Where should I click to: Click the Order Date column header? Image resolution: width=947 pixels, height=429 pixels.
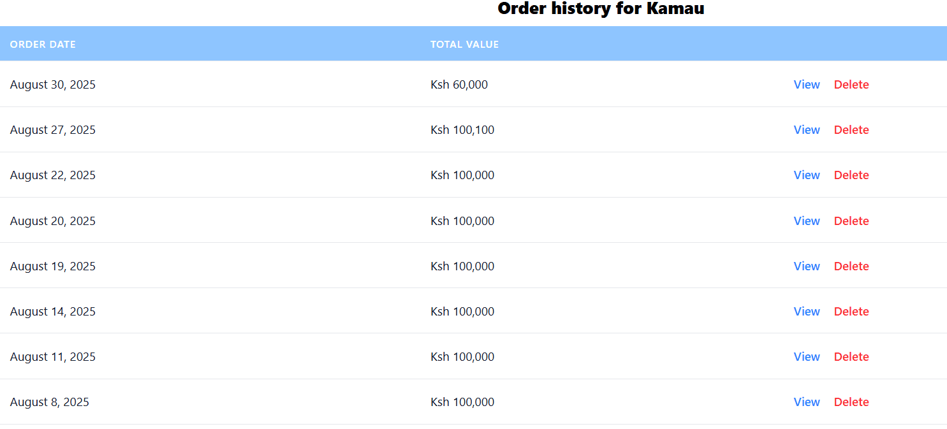click(43, 45)
